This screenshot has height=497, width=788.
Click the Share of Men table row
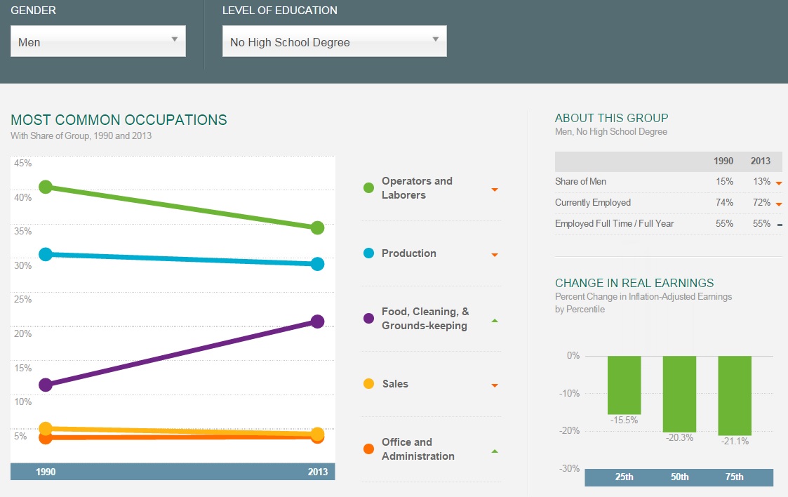667,182
